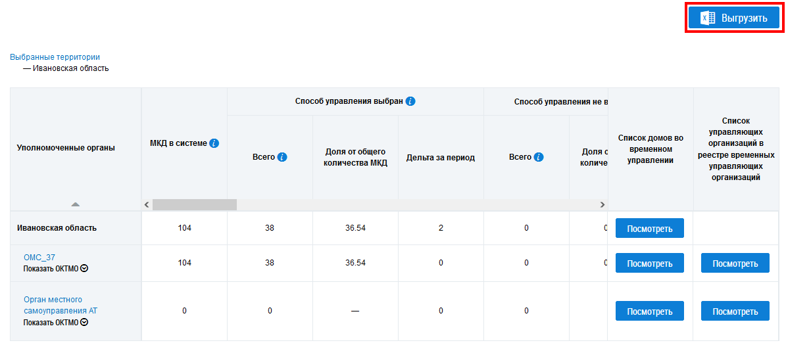The height and width of the screenshot is (345, 786).
Task: Click info icon next to second Всего column
Action: 539,158
